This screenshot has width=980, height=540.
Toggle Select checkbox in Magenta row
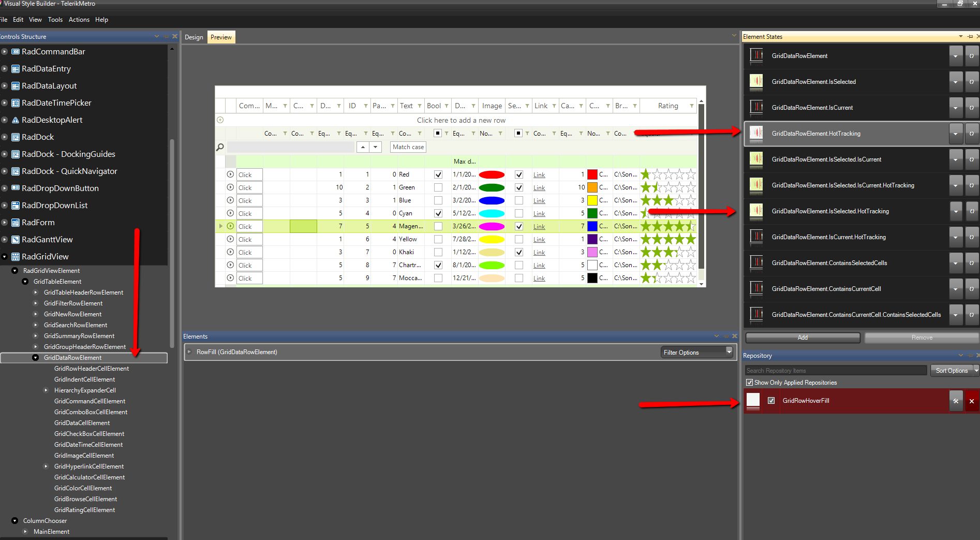[519, 226]
